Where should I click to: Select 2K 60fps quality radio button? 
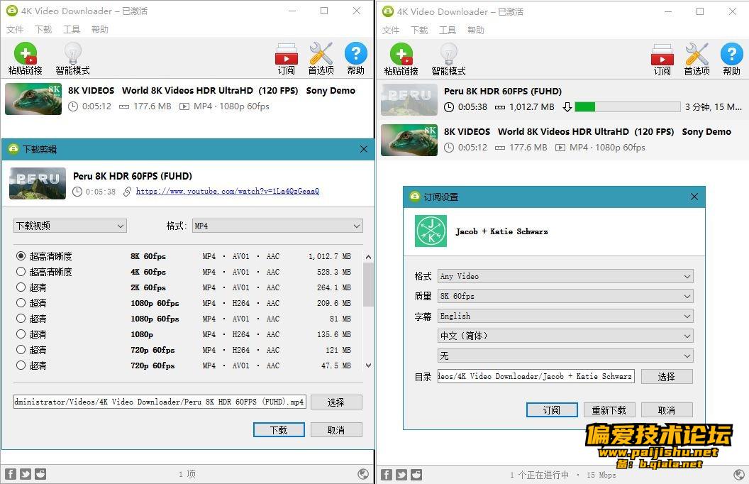(21, 287)
